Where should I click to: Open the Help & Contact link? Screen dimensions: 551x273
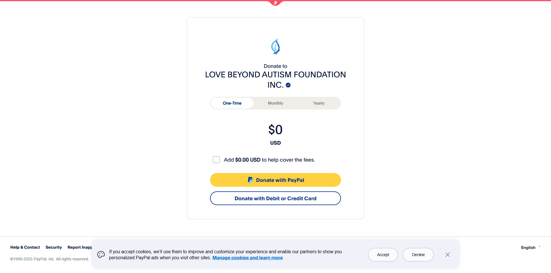[25, 247]
